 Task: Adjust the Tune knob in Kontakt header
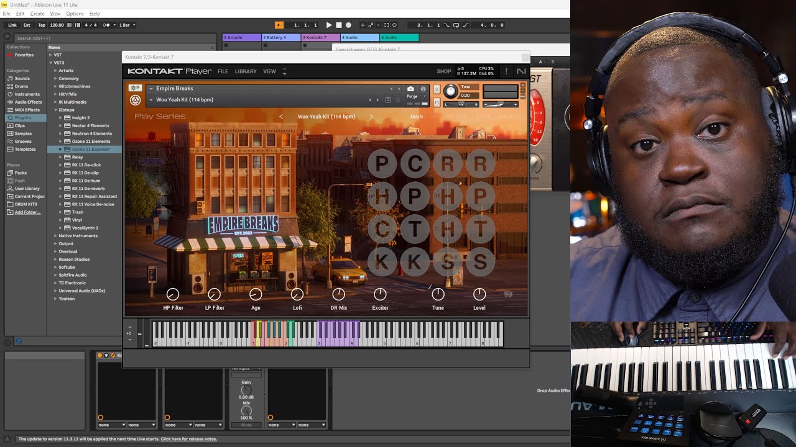click(x=451, y=92)
